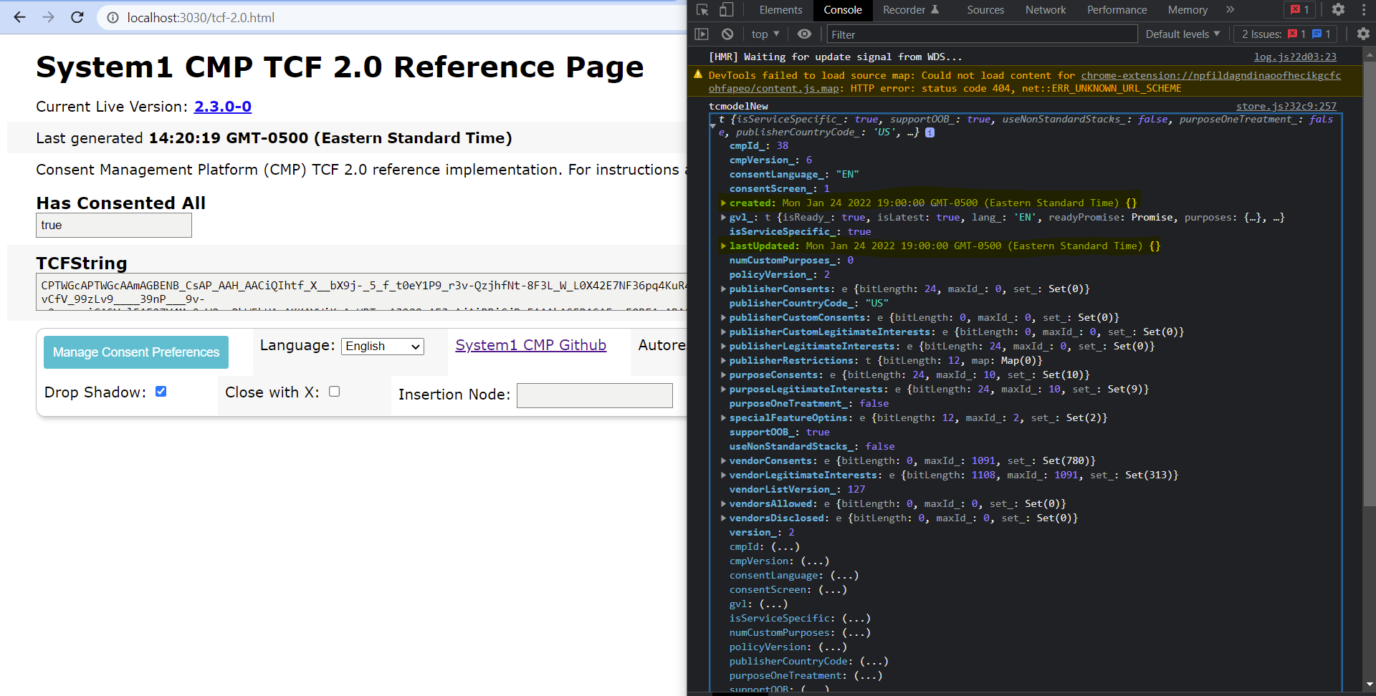Expand the gvl_ property
1376x696 pixels.
[x=724, y=218]
